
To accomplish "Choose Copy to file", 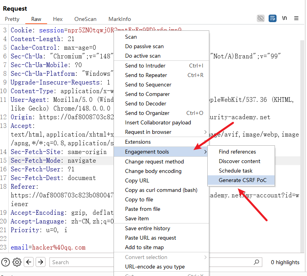I will 161,199.
